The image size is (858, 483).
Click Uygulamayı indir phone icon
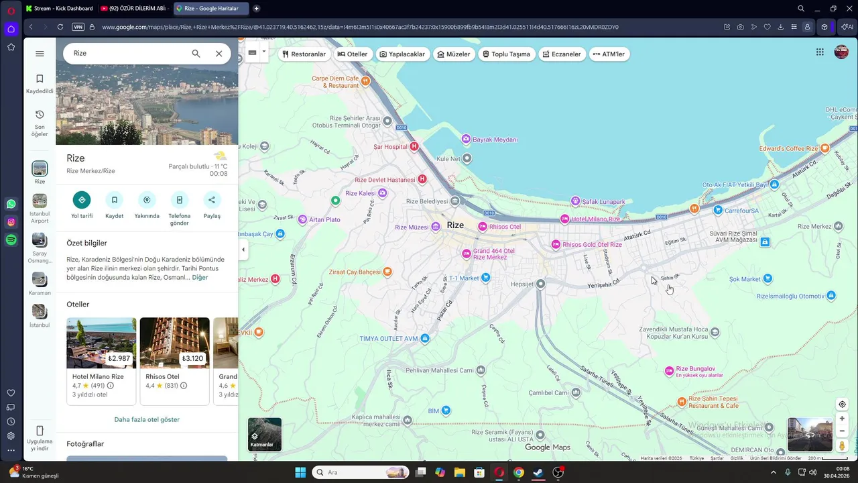(x=40, y=431)
